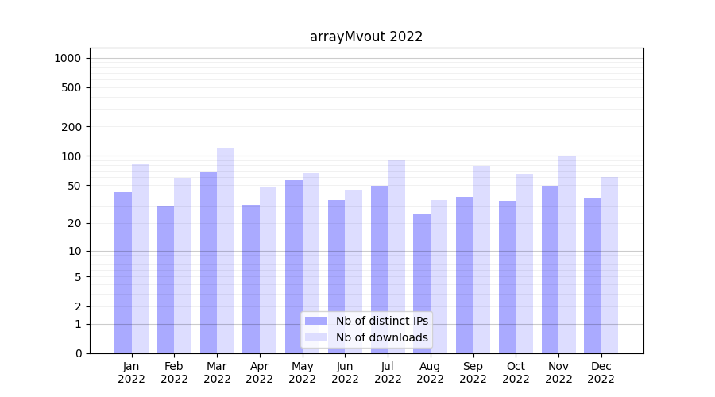Click the distinct IPs legend color swatch
The height and width of the screenshot is (397, 715).
(315, 321)
